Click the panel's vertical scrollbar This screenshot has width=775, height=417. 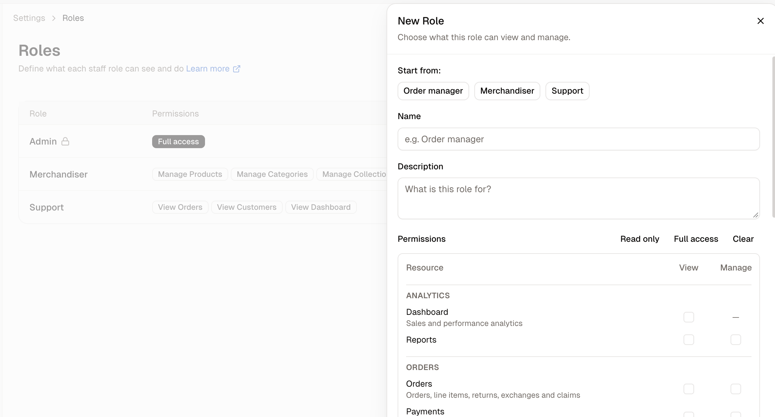[x=773, y=137]
